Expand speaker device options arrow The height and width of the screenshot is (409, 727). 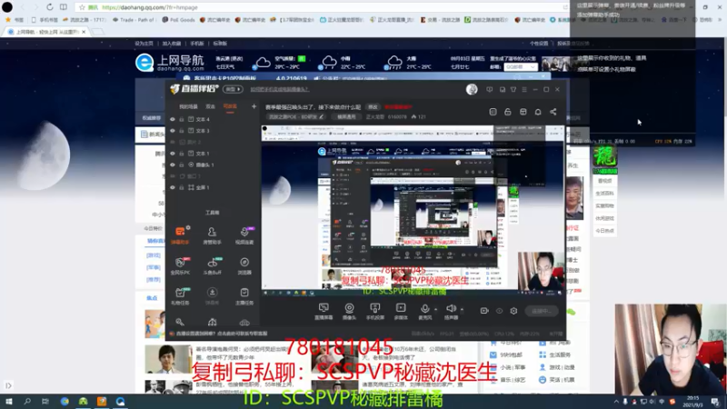(462, 309)
